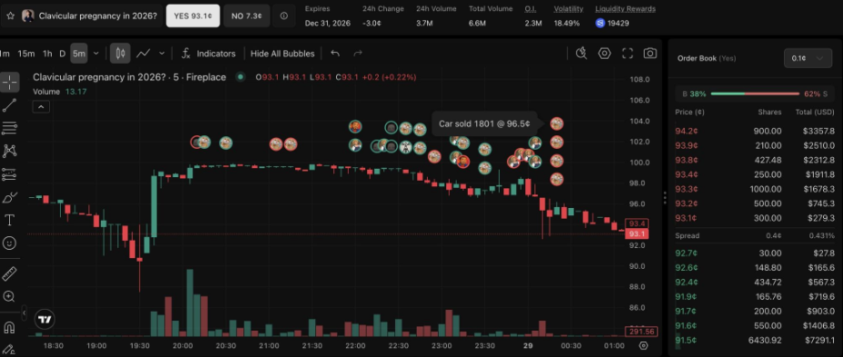
Task: Select the text annotation tool
Action: click(x=10, y=221)
